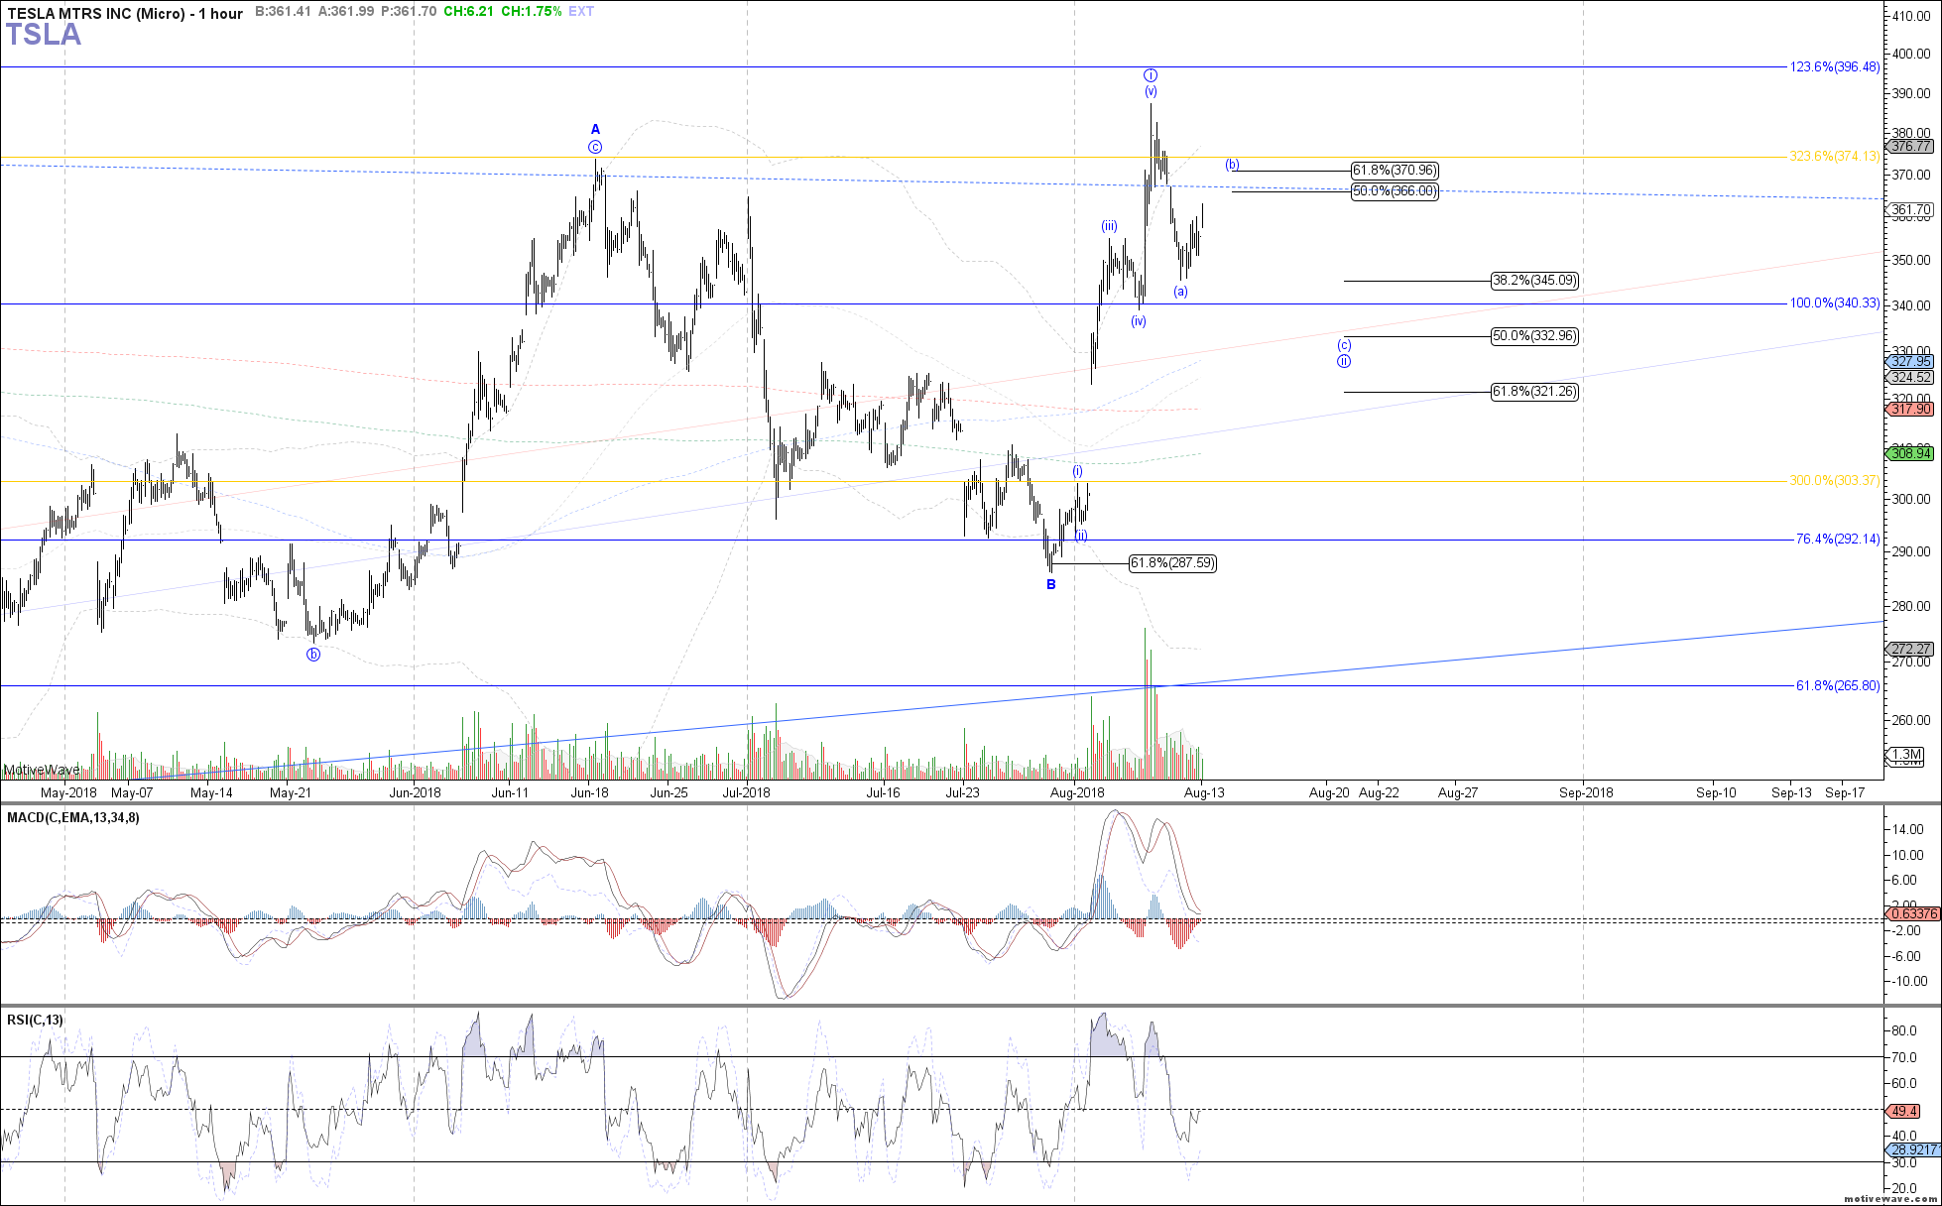Image resolution: width=1942 pixels, height=1206 pixels.
Task: Click the red '317.90' price axis tag
Action: [x=1910, y=409]
